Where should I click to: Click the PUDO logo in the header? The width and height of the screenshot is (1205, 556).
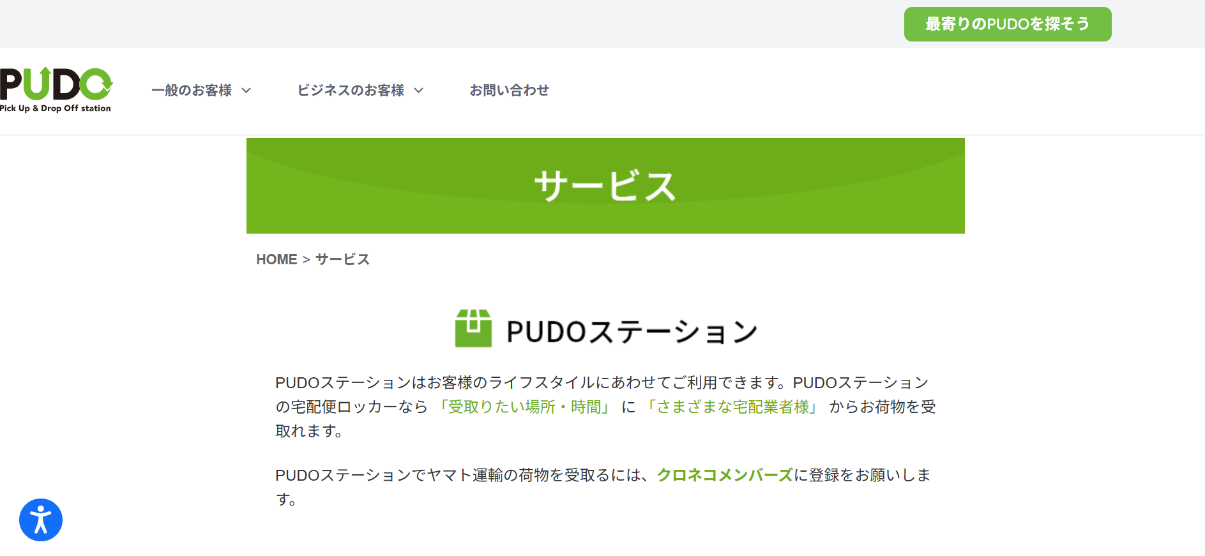click(56, 86)
